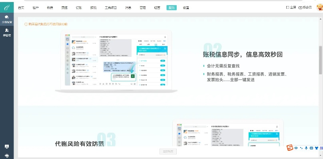Screen dimensions: 323x159
Task: Open the 工商项目 menu tab
Action: click(x=111, y=8)
